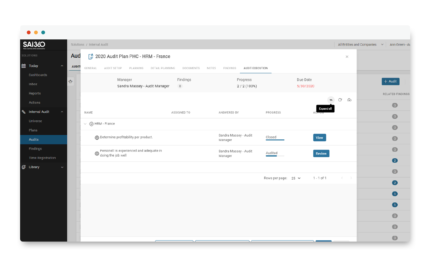
Task: Click the Expand all icon
Action: (331, 100)
